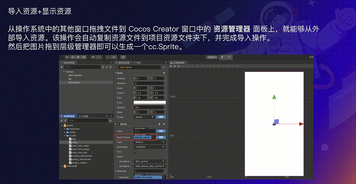
Task: Click the play preview button
Action: click(223, 57)
